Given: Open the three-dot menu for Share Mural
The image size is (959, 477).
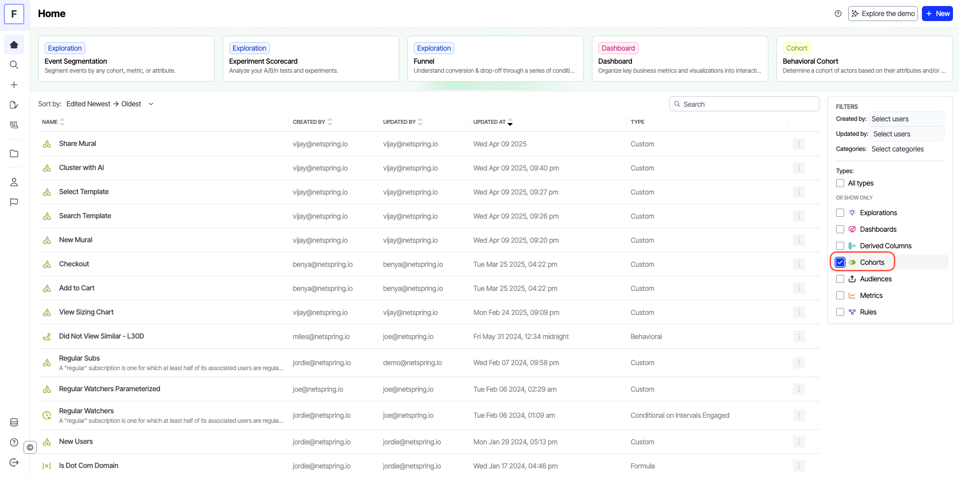Looking at the screenshot, I should click(x=798, y=144).
